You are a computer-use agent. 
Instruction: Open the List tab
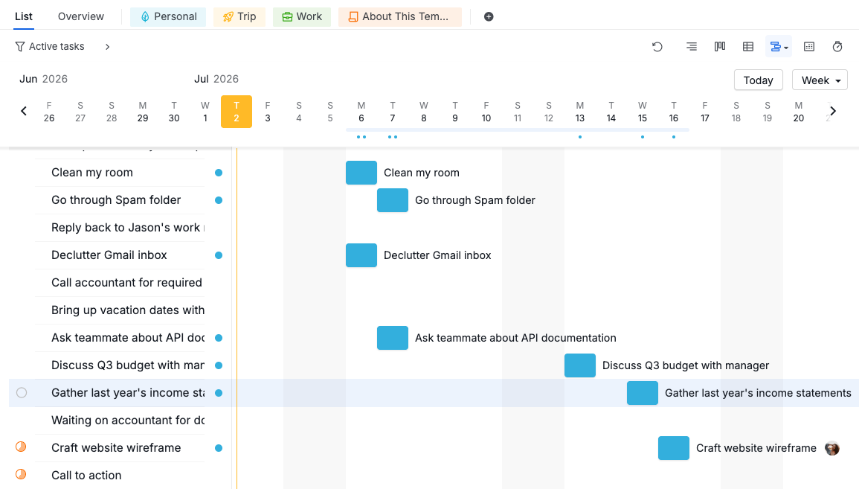[x=24, y=16]
